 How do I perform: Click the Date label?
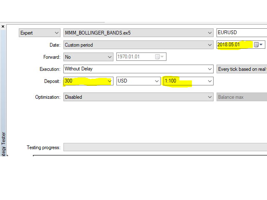click(55, 45)
